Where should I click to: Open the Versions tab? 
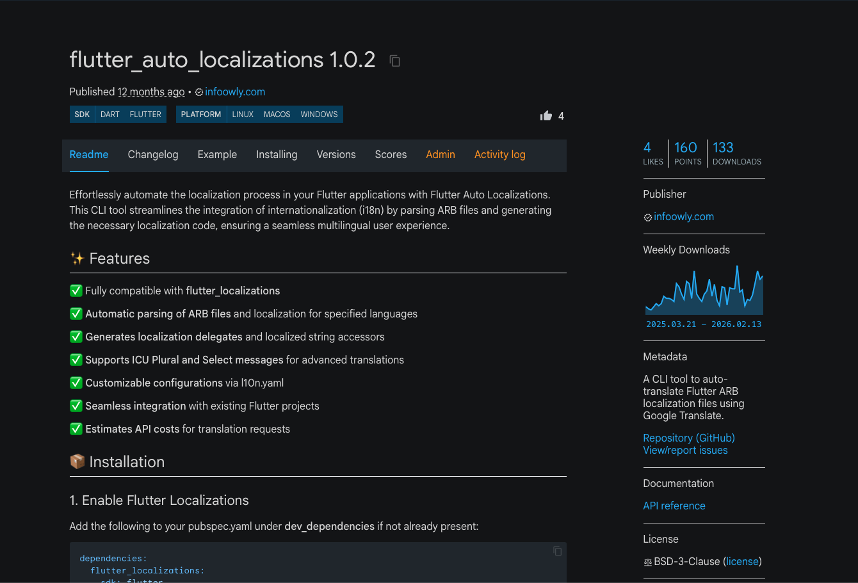click(x=336, y=154)
